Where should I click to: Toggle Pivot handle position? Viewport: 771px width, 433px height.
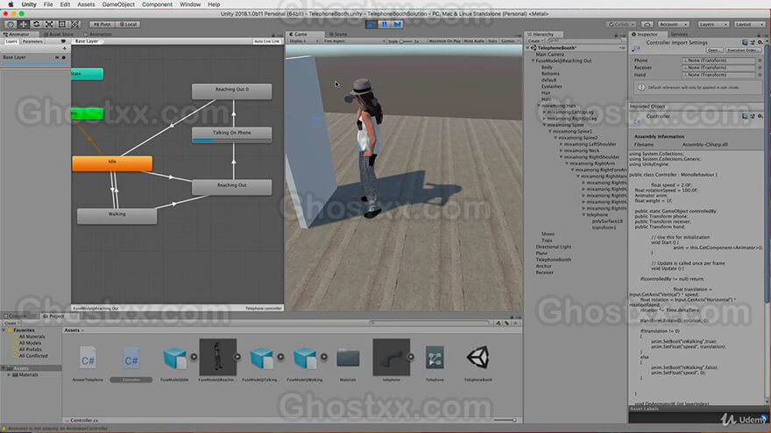(102, 24)
